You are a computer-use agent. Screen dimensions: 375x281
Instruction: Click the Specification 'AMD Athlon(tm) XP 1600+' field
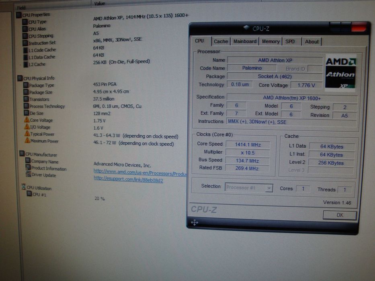coord(292,98)
